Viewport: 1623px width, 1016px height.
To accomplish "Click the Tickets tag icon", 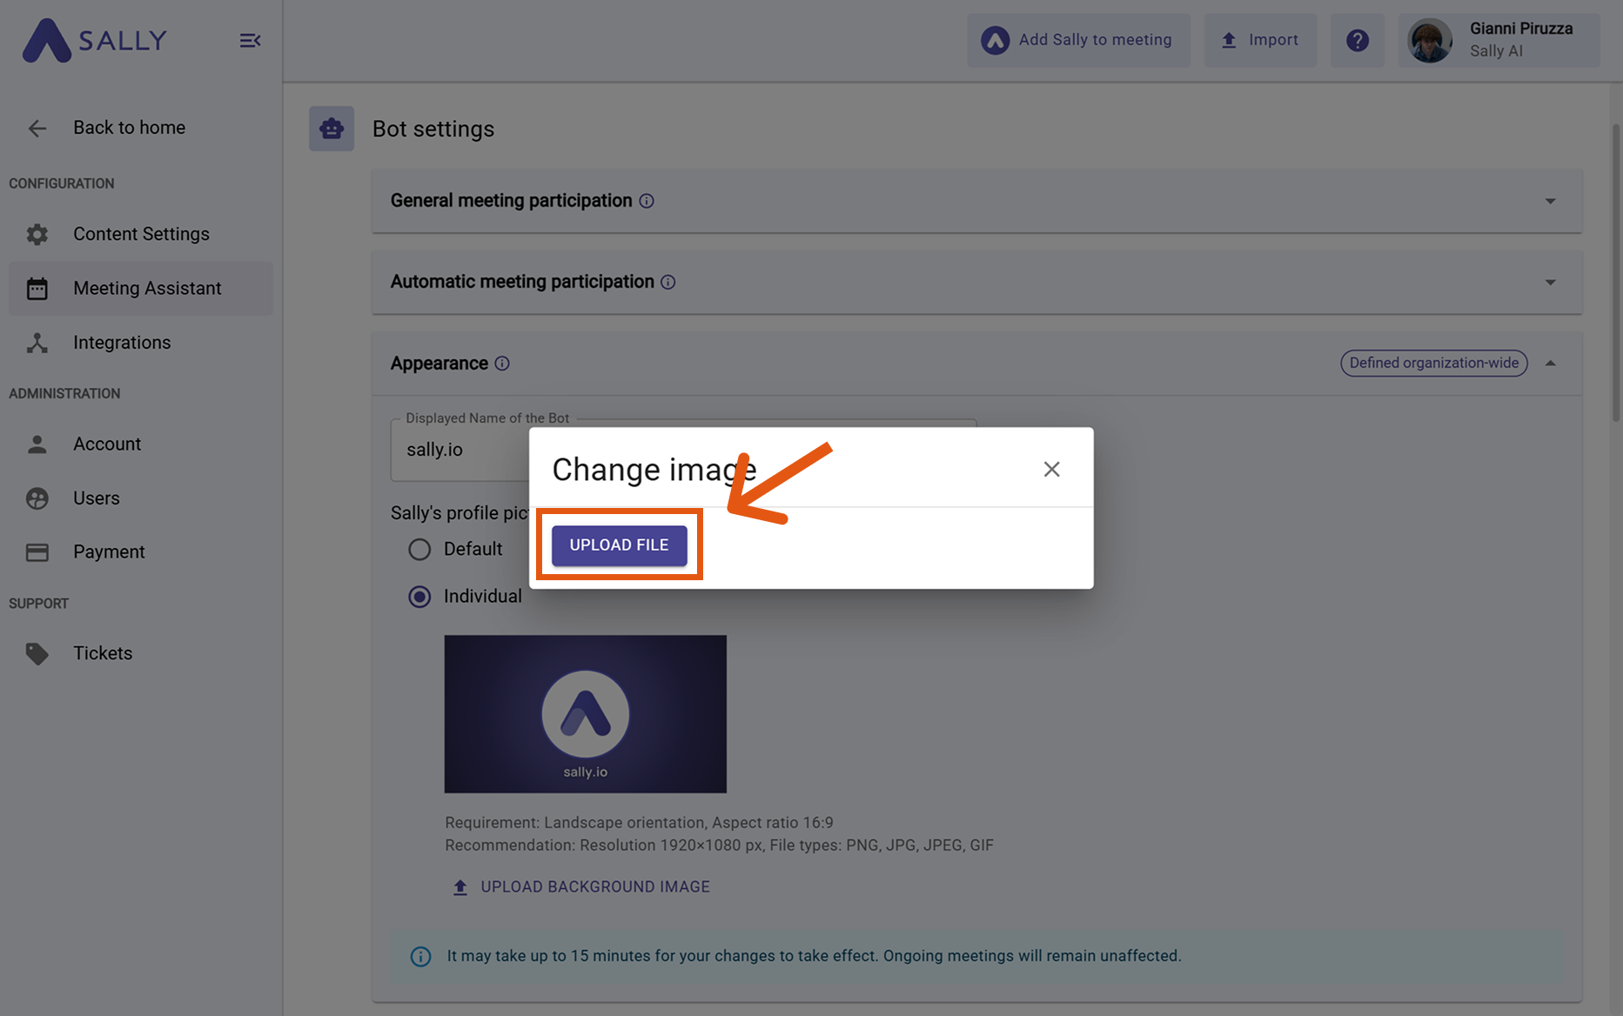I will [37, 653].
